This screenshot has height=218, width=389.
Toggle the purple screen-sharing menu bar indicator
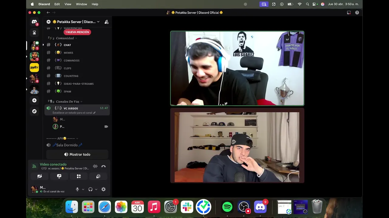(264, 4)
